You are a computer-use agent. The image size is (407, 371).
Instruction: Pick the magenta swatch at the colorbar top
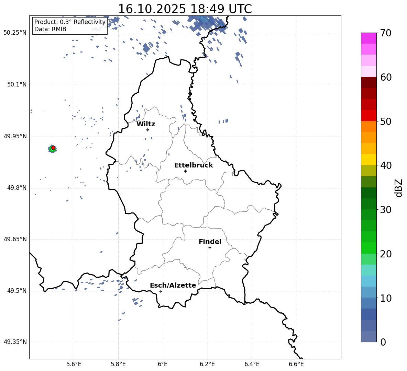click(368, 38)
